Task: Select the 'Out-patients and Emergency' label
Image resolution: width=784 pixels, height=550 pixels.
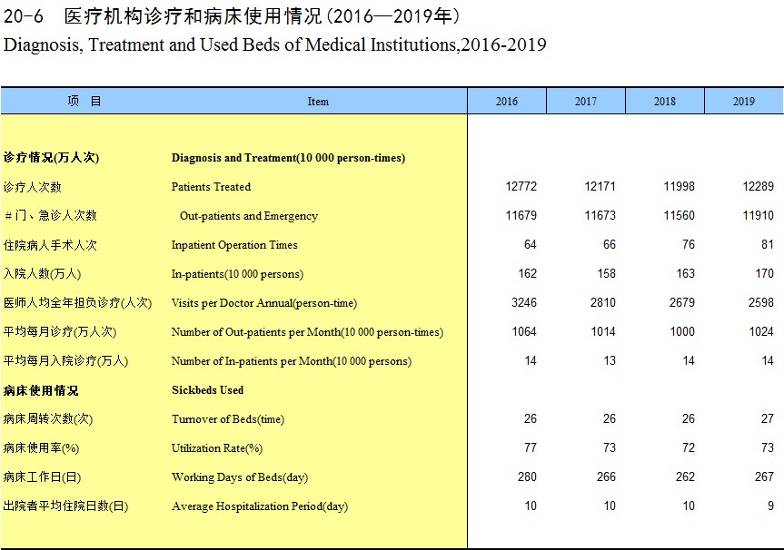Action: click(249, 216)
